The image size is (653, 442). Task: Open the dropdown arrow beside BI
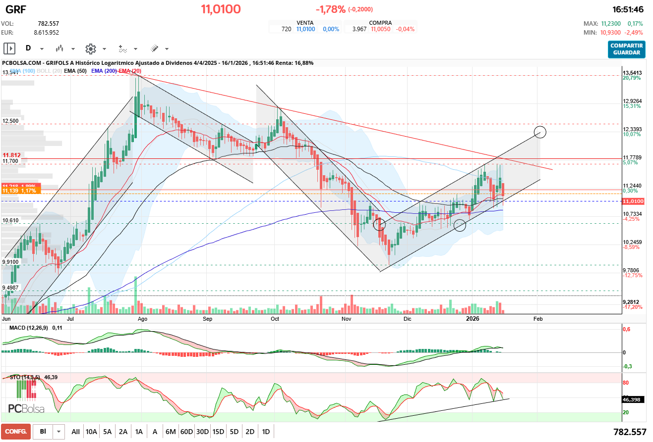click(59, 432)
